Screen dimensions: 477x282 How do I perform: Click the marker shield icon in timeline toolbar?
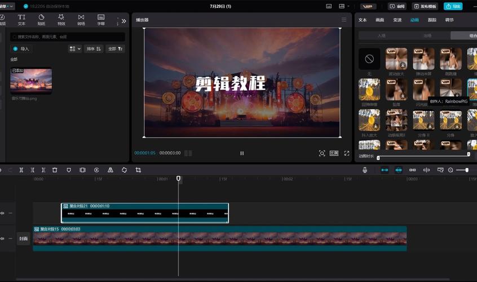point(69,170)
